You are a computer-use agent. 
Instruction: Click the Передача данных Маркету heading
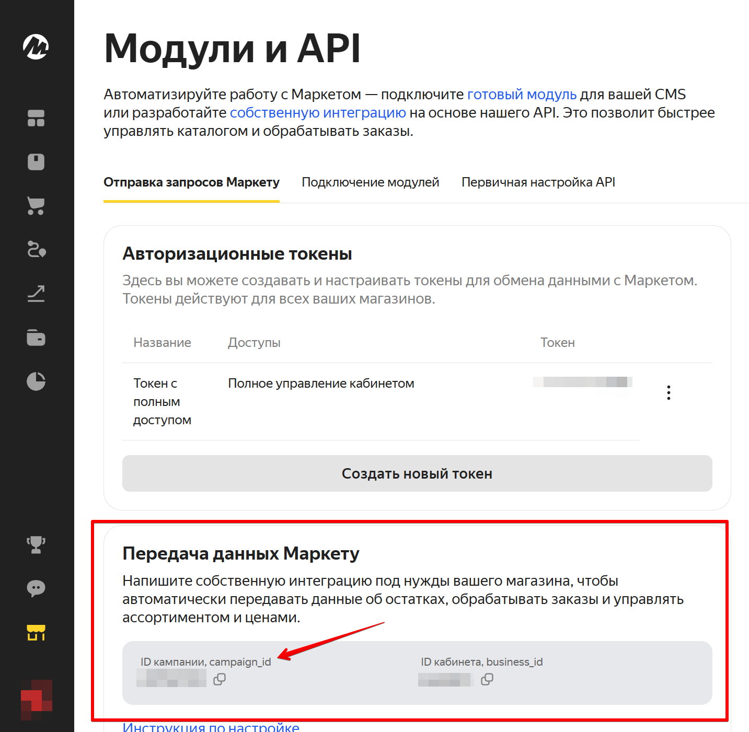click(x=241, y=553)
